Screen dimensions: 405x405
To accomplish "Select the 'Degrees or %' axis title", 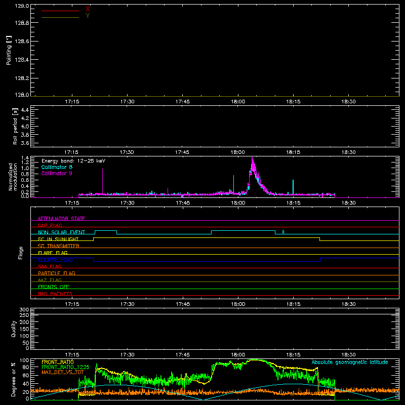I will 14,379.
